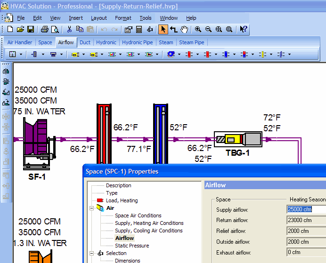Screen dimensions: 326x263
Task: Select the TBG-1 terminal box on the canvas
Action: point(238,139)
